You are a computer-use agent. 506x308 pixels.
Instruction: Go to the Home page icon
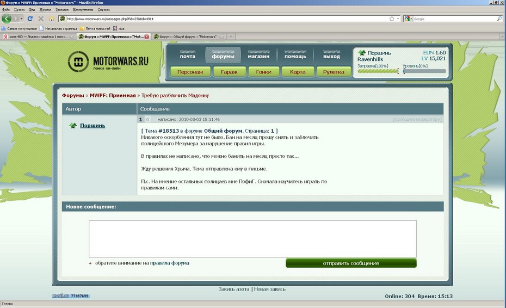pyautogui.click(x=51, y=19)
